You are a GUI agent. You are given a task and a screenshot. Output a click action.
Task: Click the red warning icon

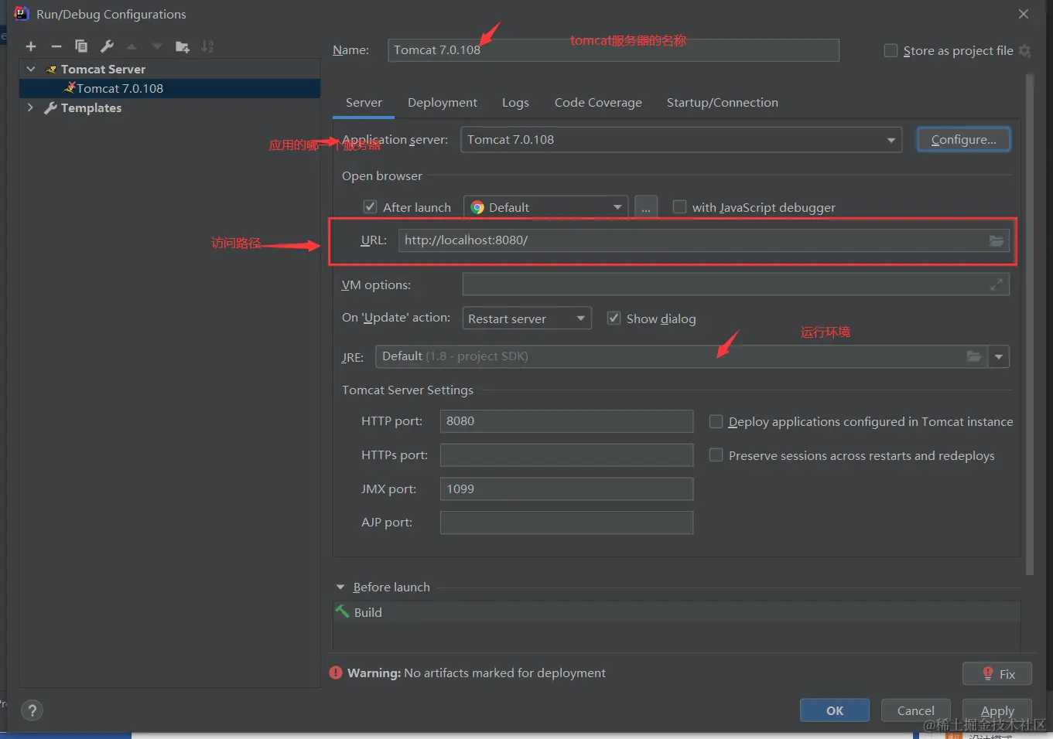tap(336, 673)
